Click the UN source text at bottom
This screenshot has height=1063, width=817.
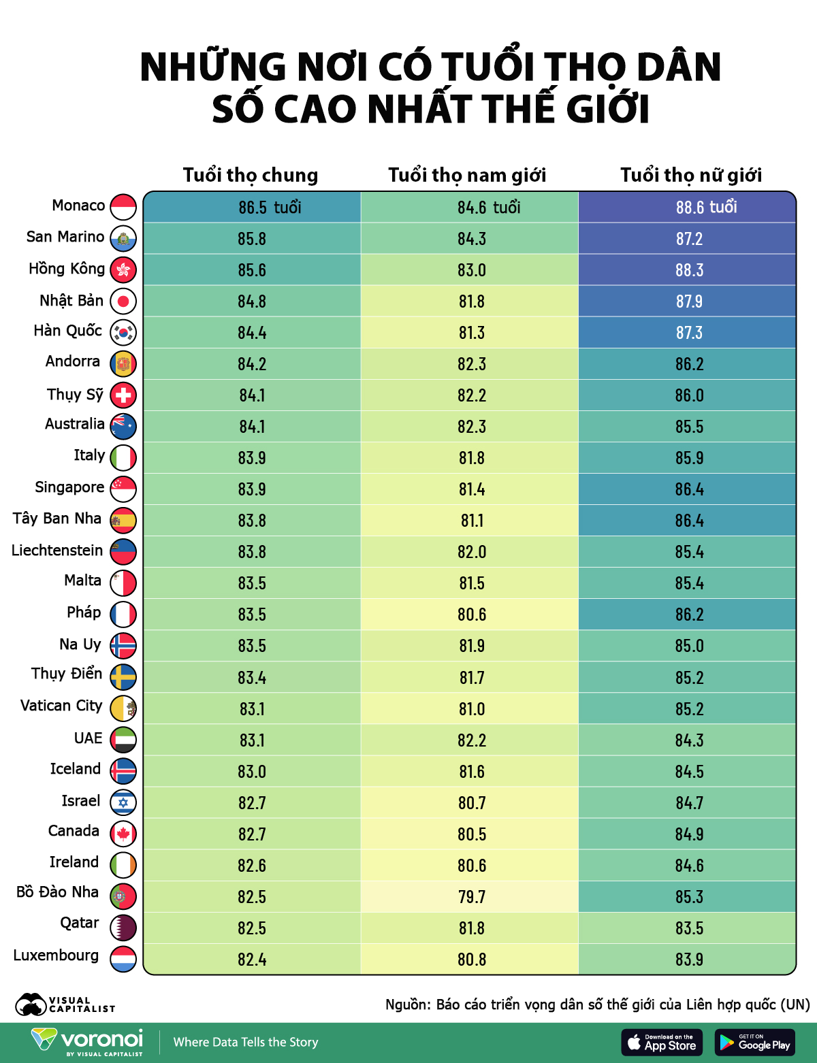[598, 1004]
